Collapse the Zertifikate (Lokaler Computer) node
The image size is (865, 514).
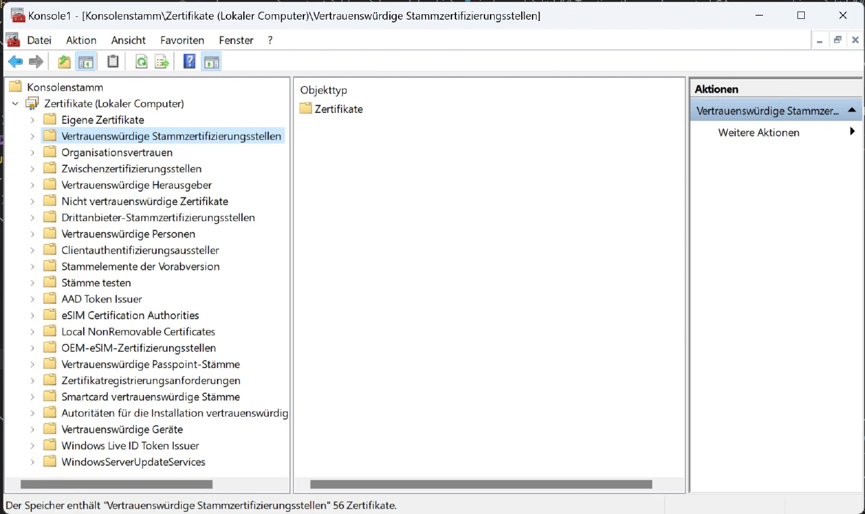pyautogui.click(x=16, y=103)
